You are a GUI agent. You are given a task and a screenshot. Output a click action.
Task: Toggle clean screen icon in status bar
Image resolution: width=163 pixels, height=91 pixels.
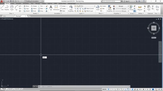pyautogui.click(x=159, y=89)
